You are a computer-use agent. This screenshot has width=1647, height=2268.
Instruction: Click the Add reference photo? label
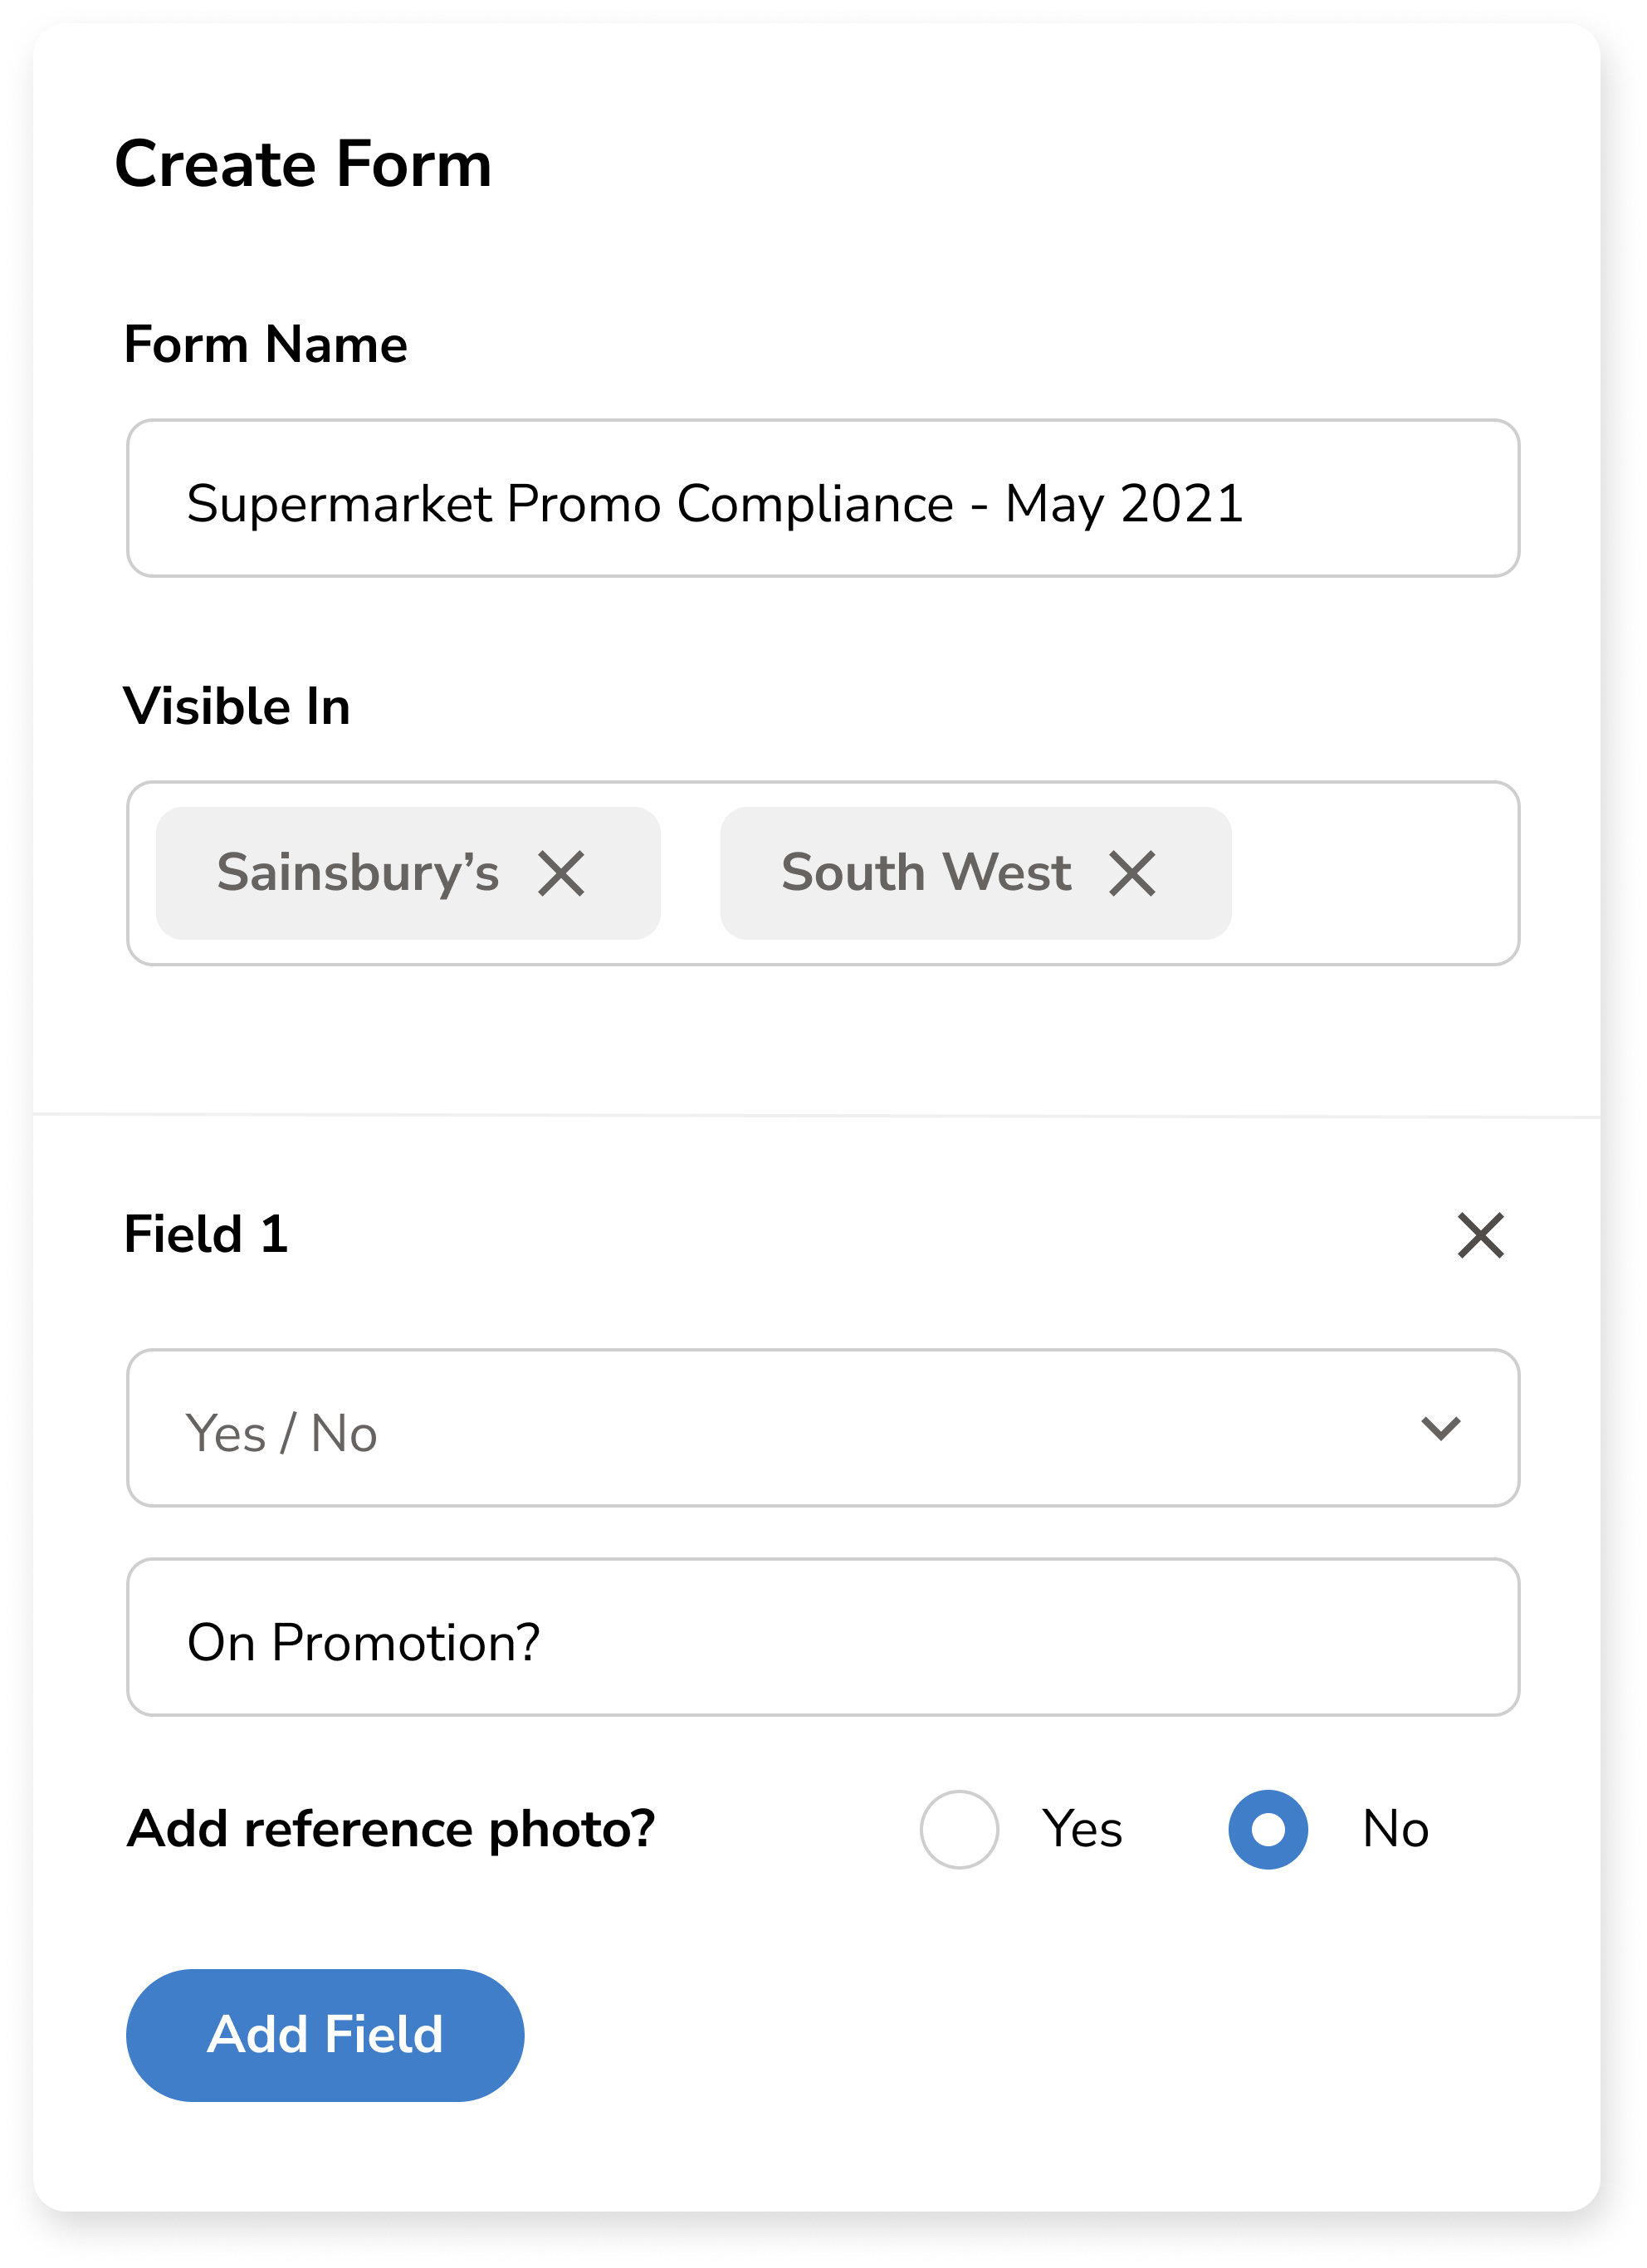(x=391, y=1829)
